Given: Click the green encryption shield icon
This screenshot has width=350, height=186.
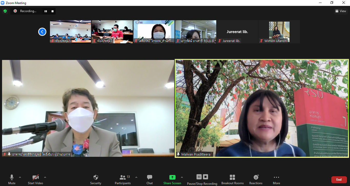Looking at the screenshot, I should point(5,11).
